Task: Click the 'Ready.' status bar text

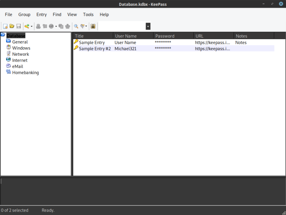Action: tap(48, 210)
